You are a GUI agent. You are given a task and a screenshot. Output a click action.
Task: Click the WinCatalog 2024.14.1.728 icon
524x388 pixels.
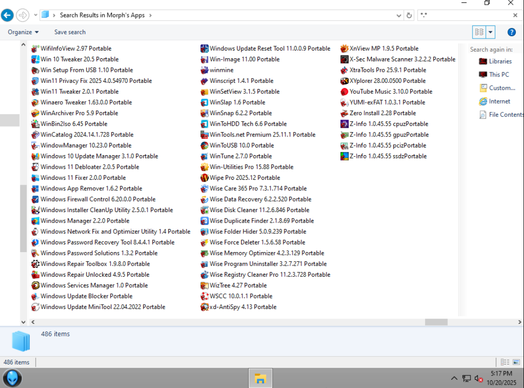click(35, 134)
